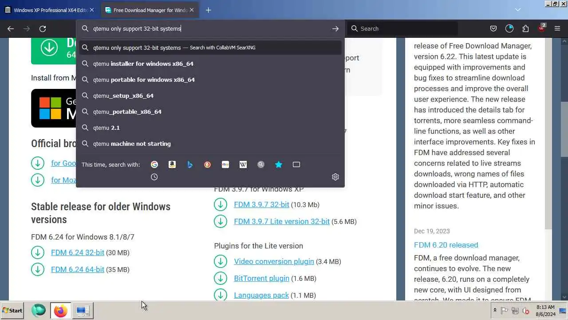Screen dimensions: 568x320
Task: Open the Video conversion plugin link
Action: pos(274,261)
